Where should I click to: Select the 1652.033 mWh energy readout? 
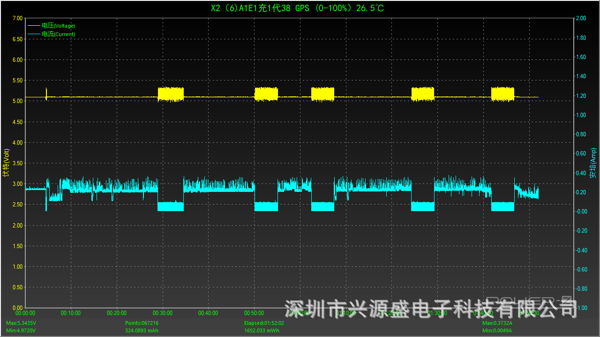(x=262, y=330)
